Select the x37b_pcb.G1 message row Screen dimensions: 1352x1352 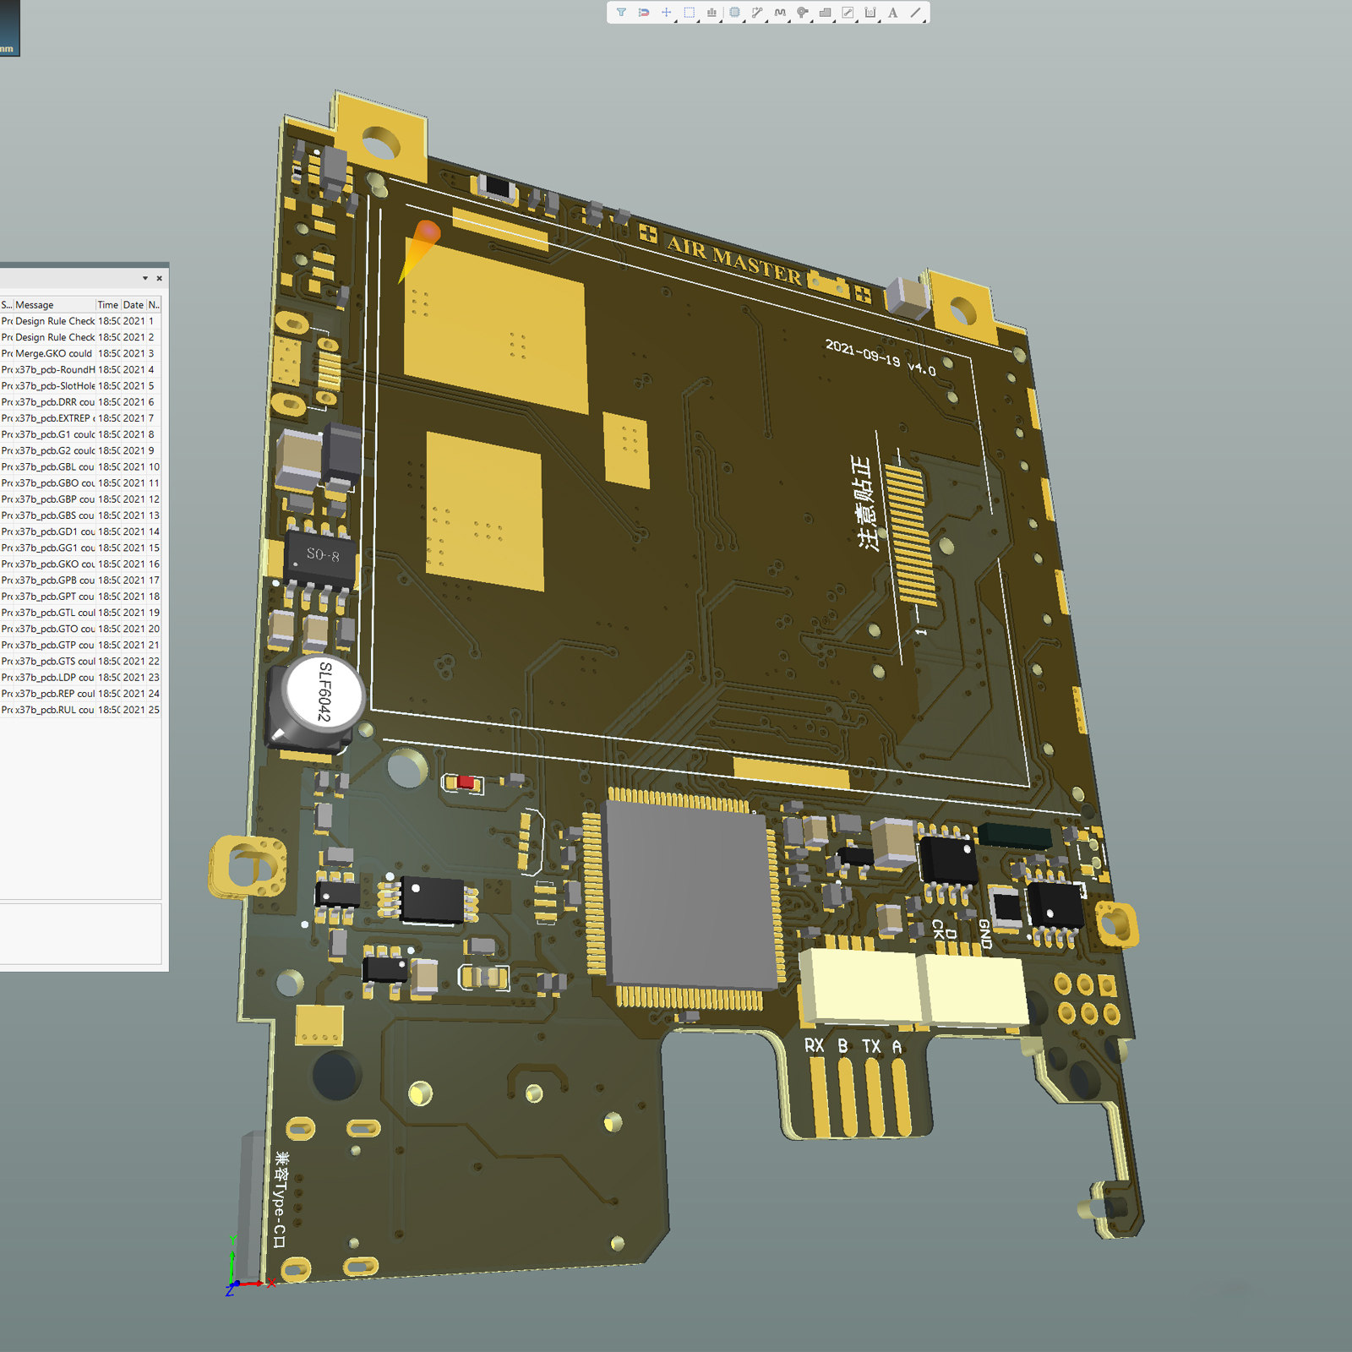click(80, 434)
